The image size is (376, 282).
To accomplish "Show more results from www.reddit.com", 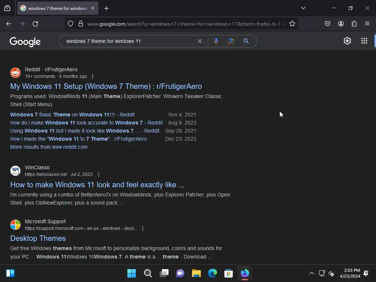I will point(49,147).
